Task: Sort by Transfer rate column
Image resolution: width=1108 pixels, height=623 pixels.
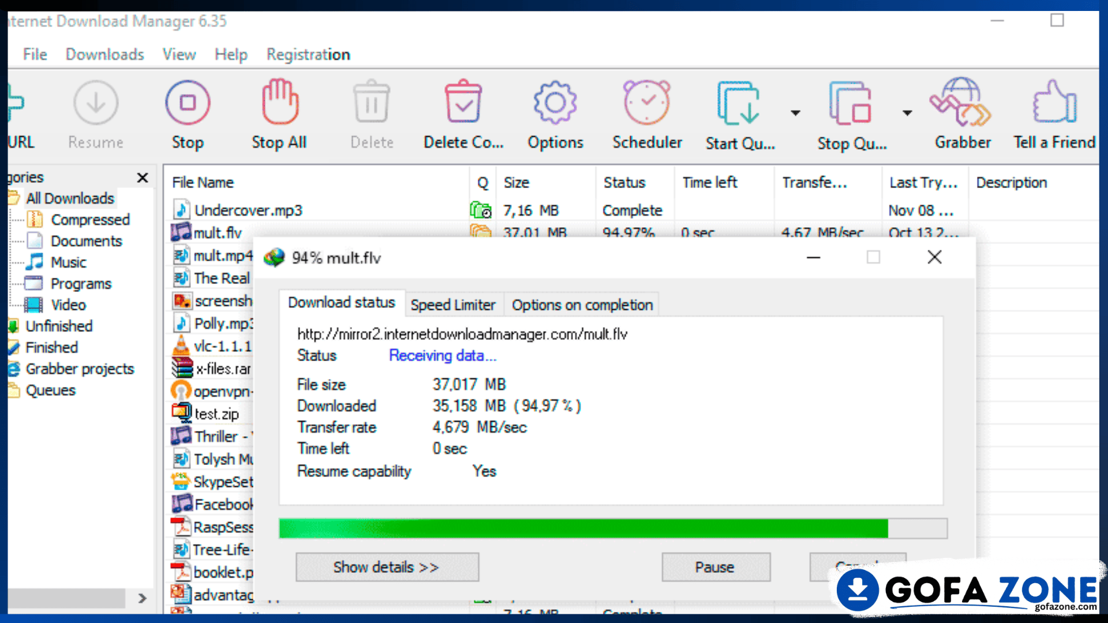Action: [828, 183]
